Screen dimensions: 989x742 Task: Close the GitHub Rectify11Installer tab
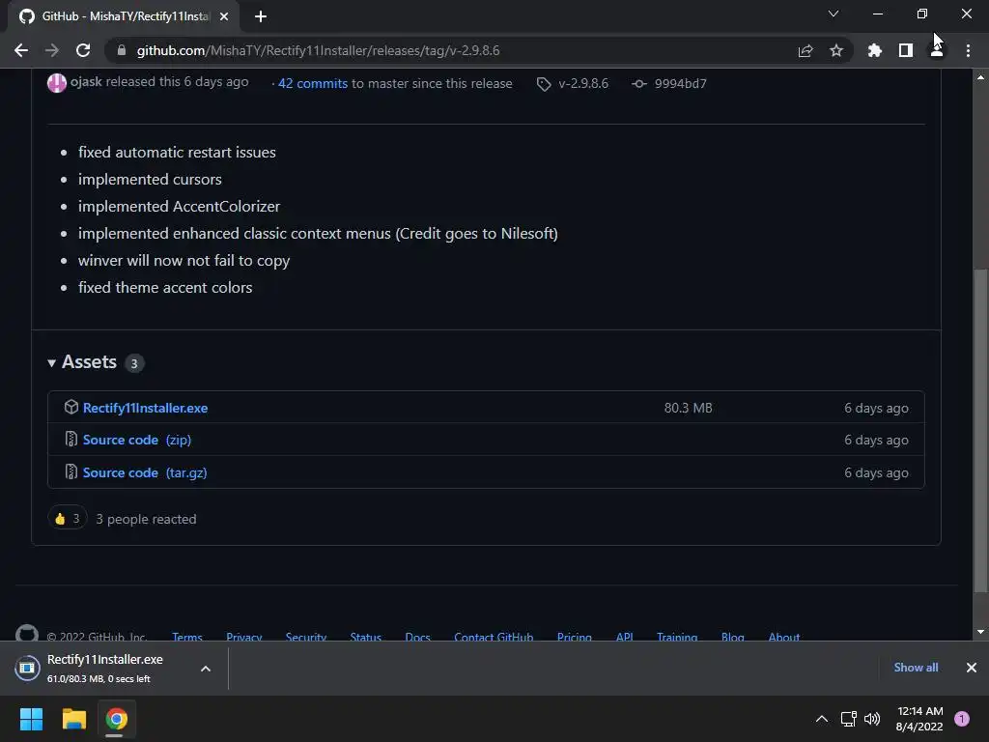point(224,16)
